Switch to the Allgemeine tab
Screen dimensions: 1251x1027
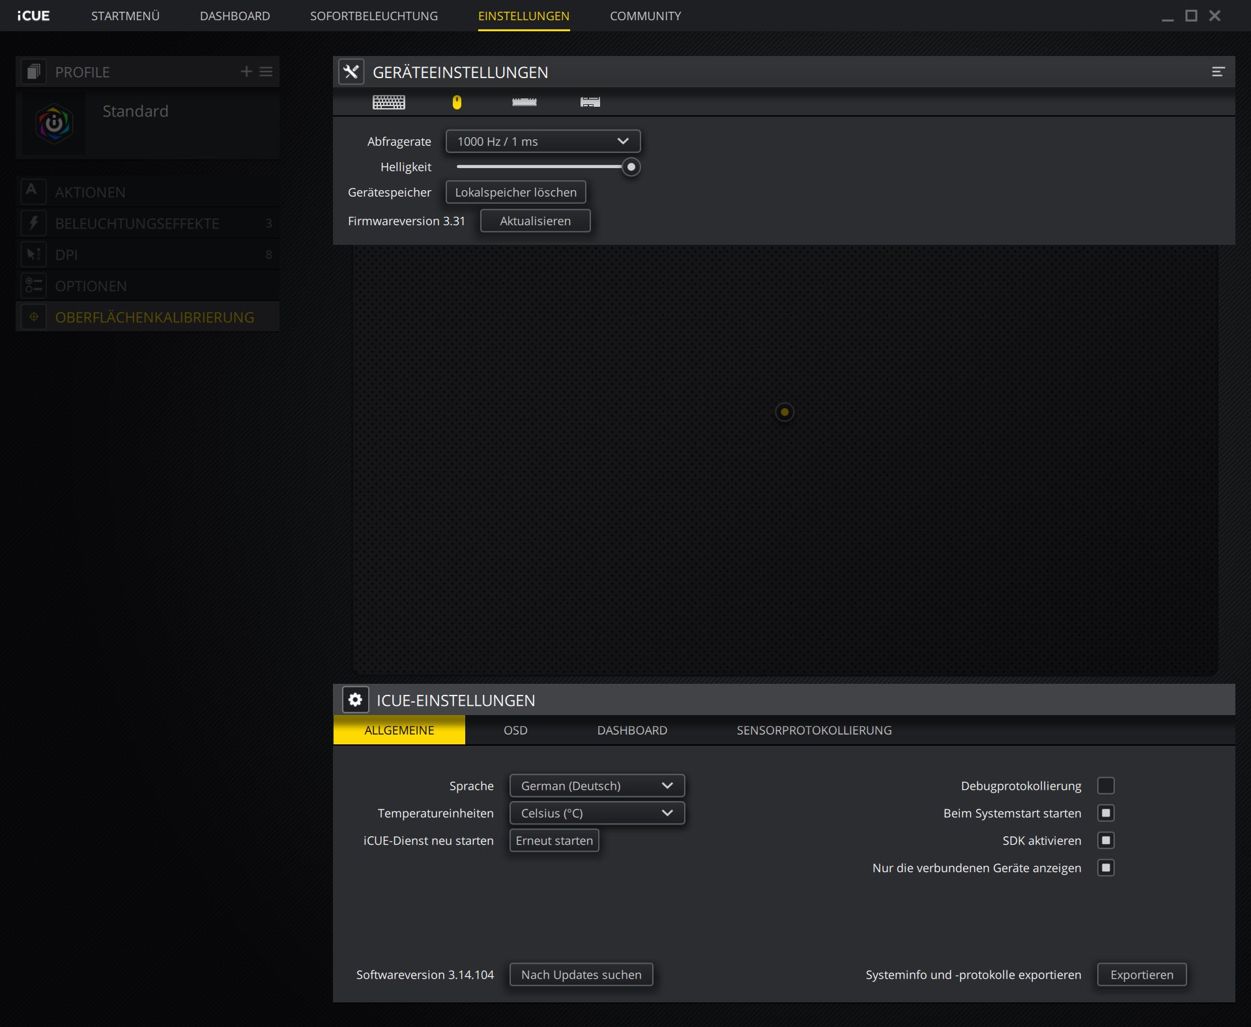pyautogui.click(x=399, y=730)
